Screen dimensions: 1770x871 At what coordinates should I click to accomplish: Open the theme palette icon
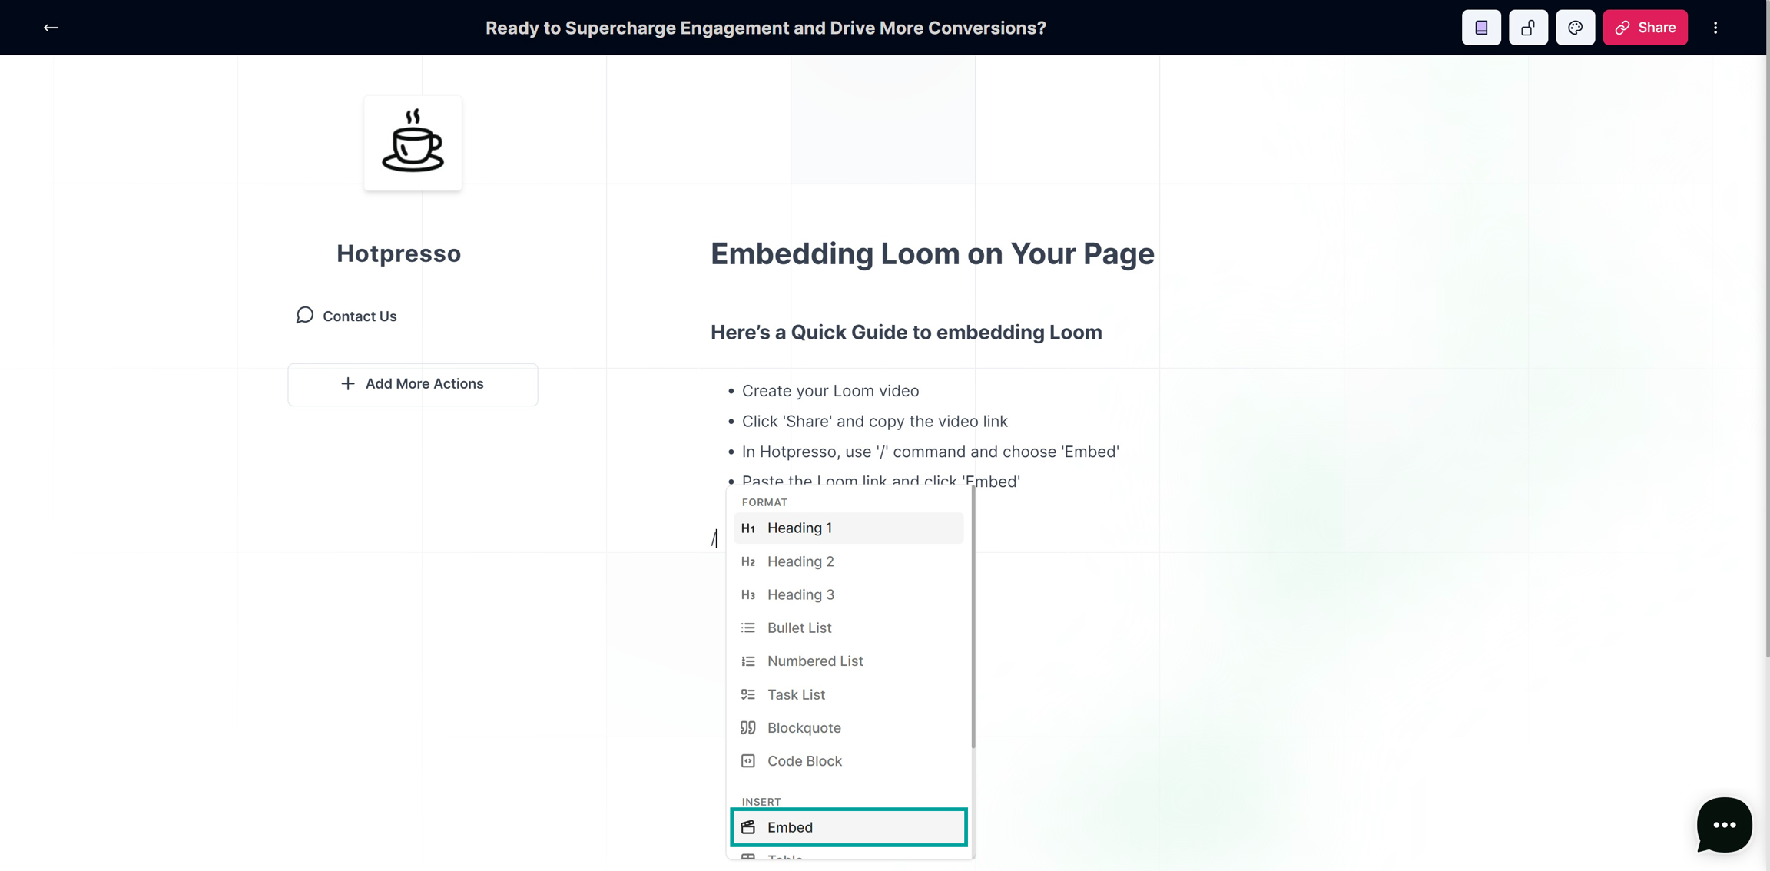tap(1575, 28)
